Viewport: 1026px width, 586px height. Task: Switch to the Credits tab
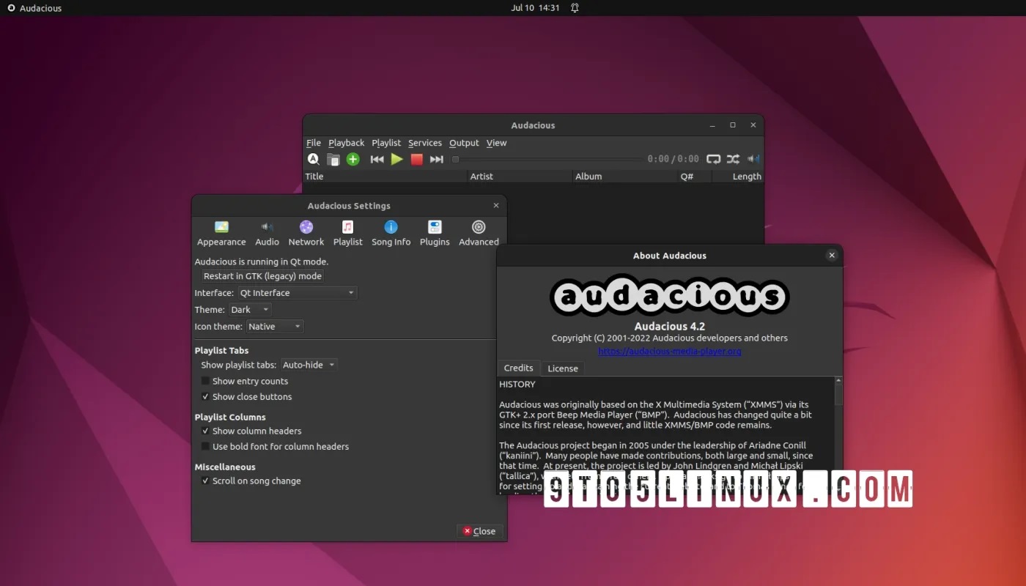(x=518, y=368)
